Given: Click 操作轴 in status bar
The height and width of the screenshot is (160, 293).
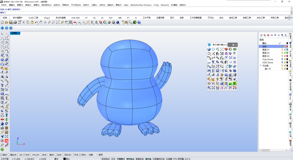Looking at the screenshot, I should [148, 159].
